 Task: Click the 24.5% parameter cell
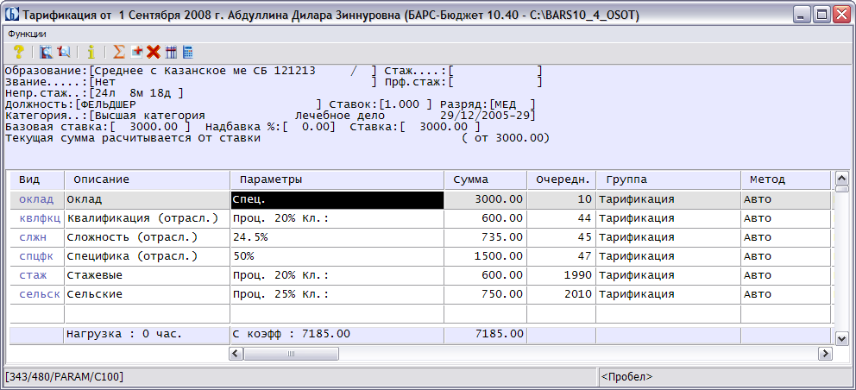tap(337, 237)
